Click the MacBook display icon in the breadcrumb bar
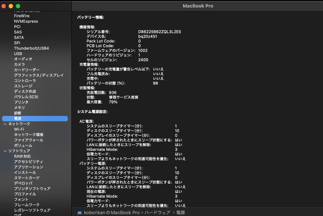The height and width of the screenshot is (216, 323). (80, 212)
